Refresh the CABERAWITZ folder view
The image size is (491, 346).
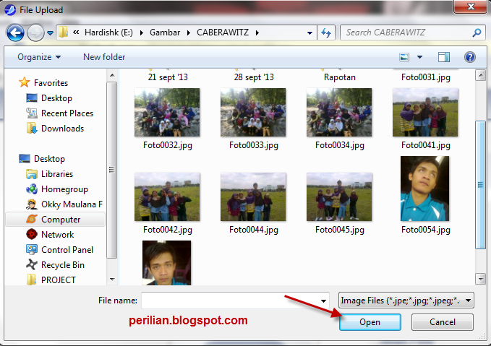326,33
